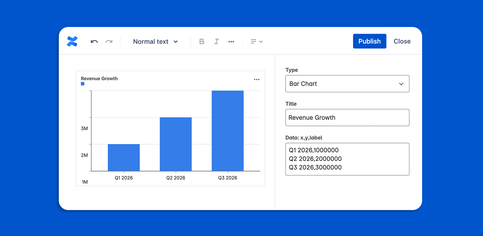Open the chart Type dropdown
Image resolution: width=483 pixels, height=236 pixels.
coord(347,84)
